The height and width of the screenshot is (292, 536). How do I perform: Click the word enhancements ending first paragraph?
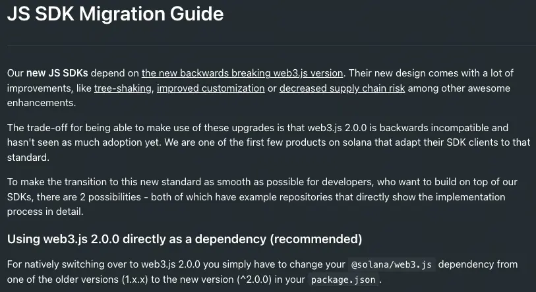coord(42,103)
